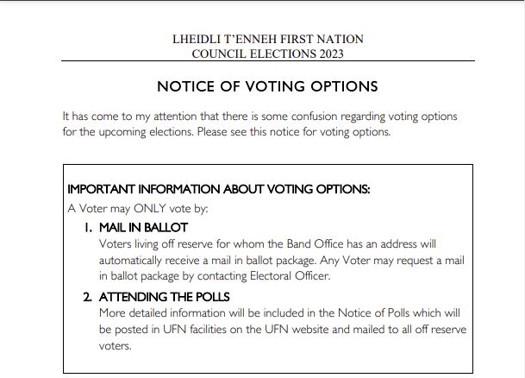Click list number "2." before Attending the Polls
Viewport: 525px width, 378px height.
tap(88, 297)
